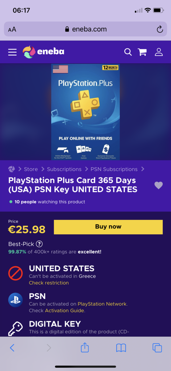Go to PSN Subscriptions breadcrumb
Image resolution: width=171 pixels, height=371 pixels.
(x=114, y=169)
